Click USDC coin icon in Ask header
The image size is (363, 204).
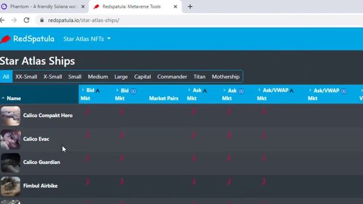tap(241, 91)
